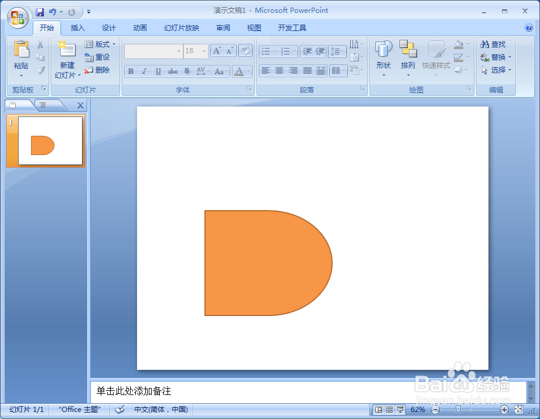Open the 开发工具 tab
Screen dimensions: 540x419
click(x=292, y=28)
